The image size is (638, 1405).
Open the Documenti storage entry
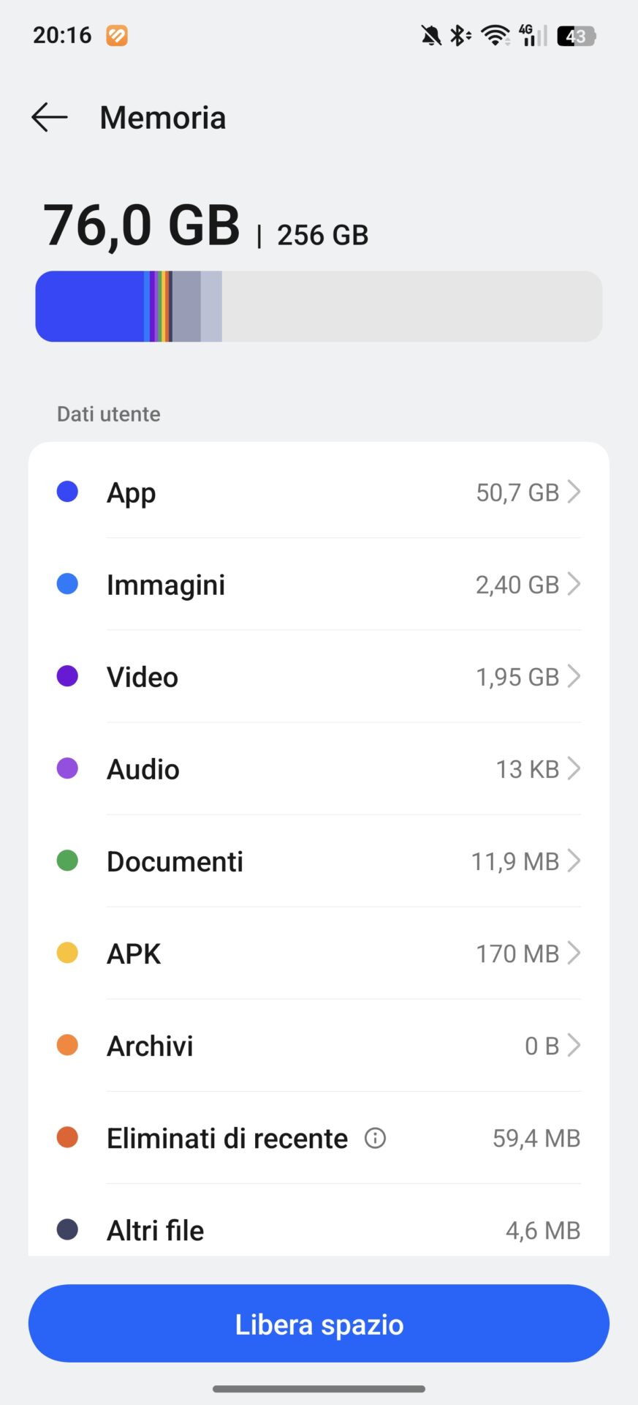coord(319,861)
